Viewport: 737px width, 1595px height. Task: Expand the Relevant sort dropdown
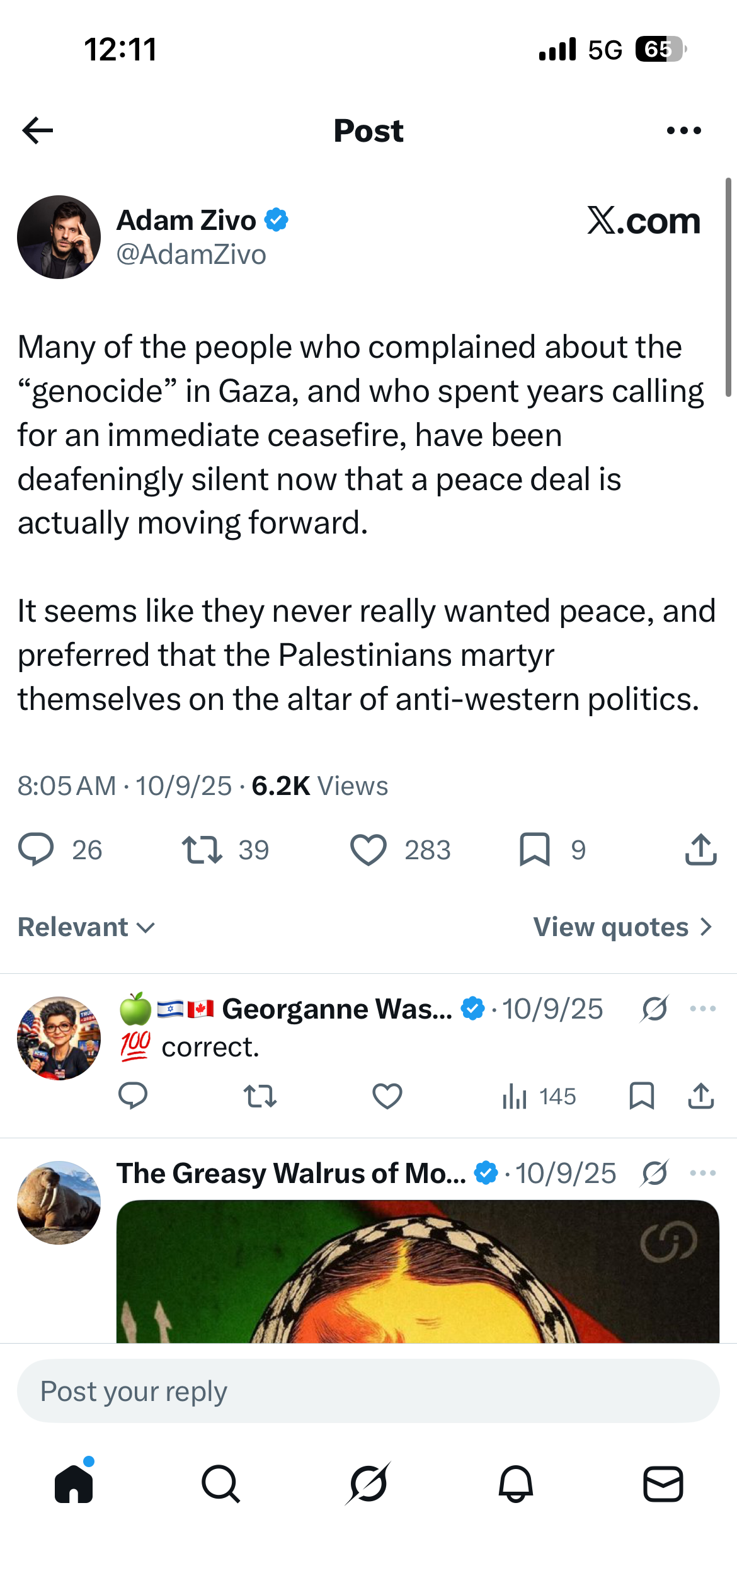[86, 927]
